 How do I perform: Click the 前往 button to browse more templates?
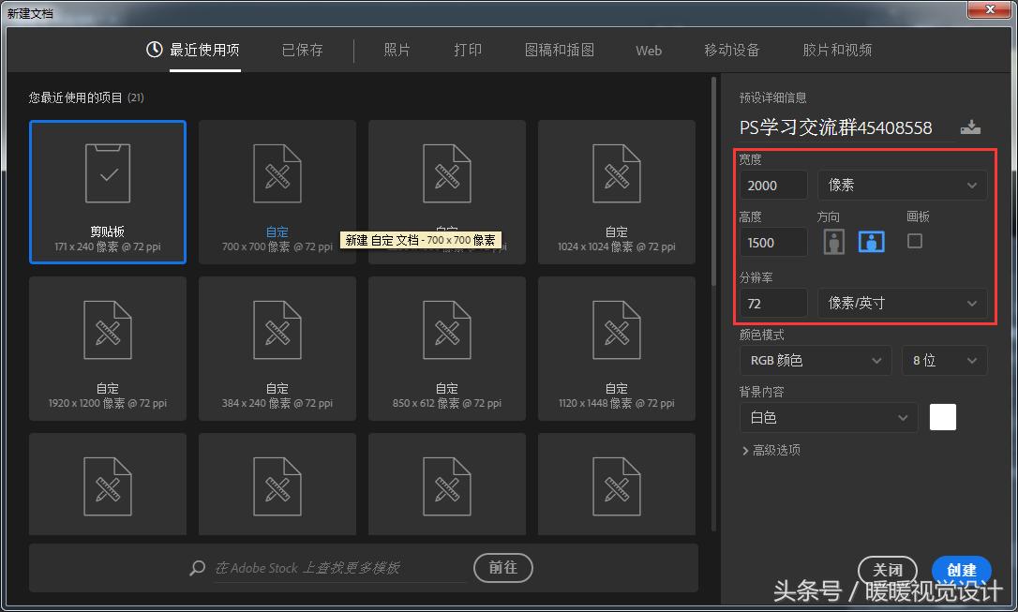pos(502,568)
